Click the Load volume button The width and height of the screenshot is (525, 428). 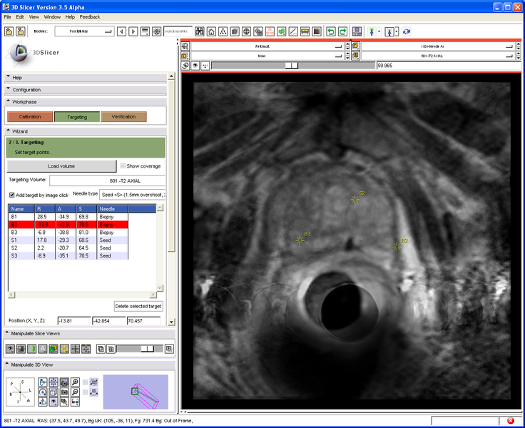pos(61,166)
